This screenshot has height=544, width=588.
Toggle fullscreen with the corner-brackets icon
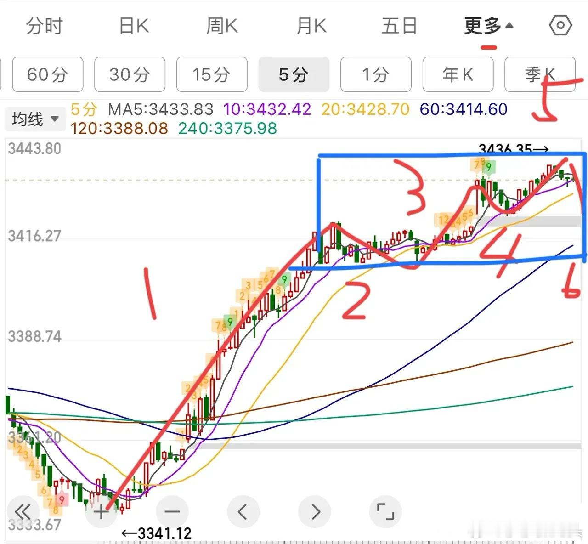click(x=385, y=511)
